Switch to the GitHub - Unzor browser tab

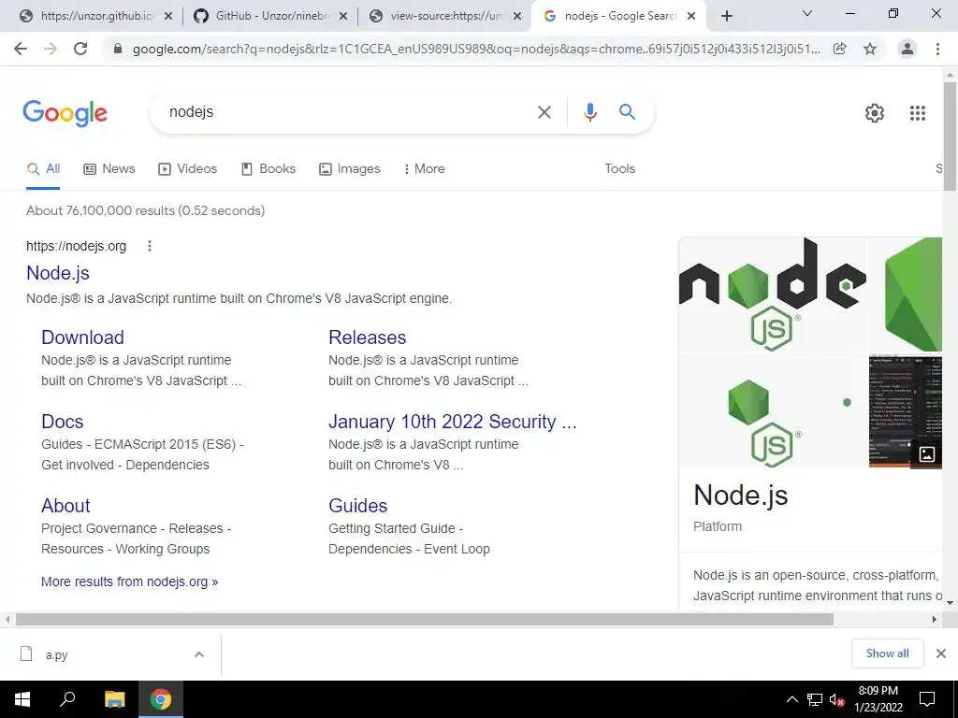pos(270,16)
